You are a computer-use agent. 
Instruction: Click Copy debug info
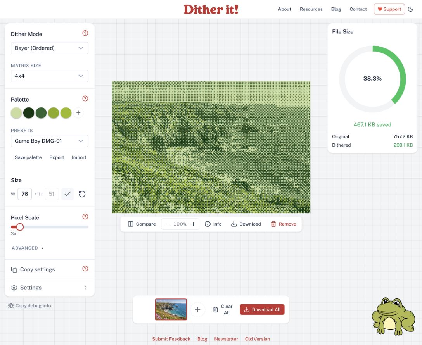29,306
